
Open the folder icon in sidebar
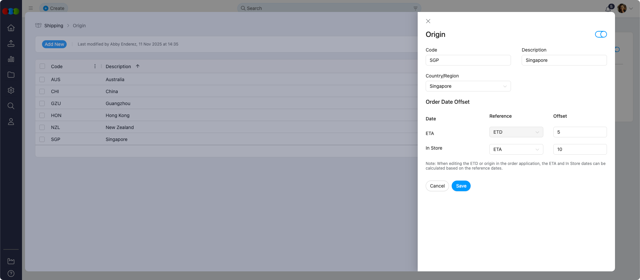click(11, 75)
